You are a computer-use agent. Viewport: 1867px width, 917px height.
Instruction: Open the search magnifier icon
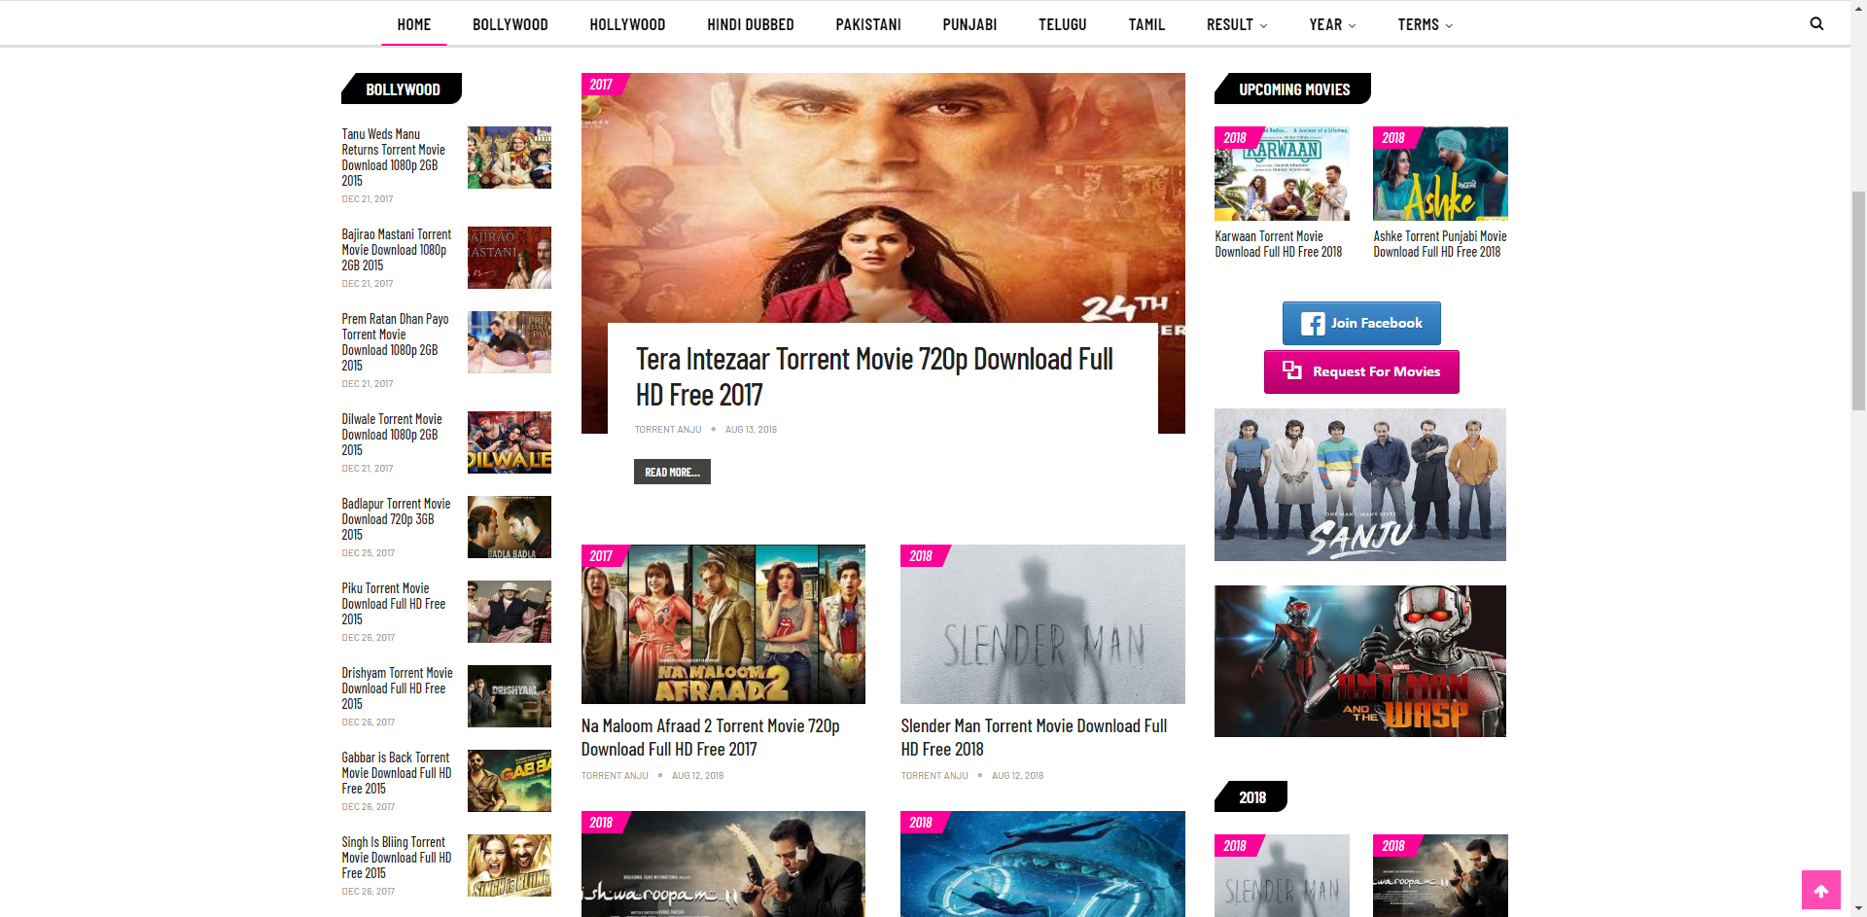(1815, 24)
